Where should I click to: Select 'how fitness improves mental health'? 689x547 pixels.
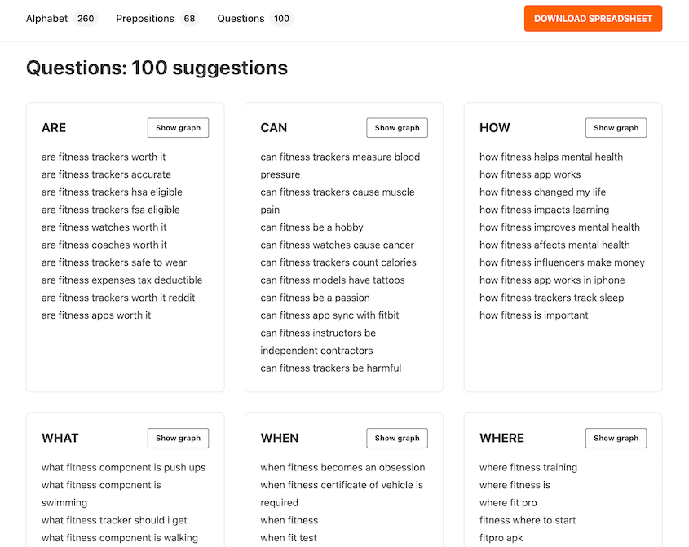click(560, 227)
